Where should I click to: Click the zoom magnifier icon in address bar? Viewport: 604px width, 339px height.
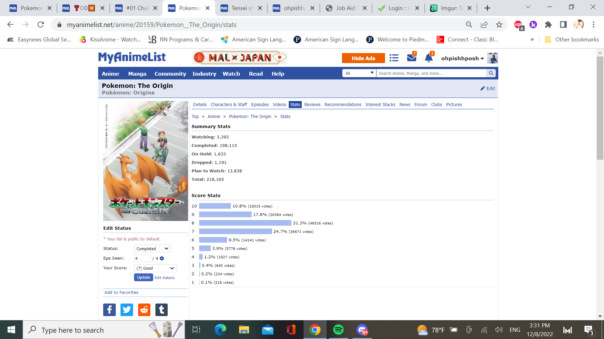469,24
